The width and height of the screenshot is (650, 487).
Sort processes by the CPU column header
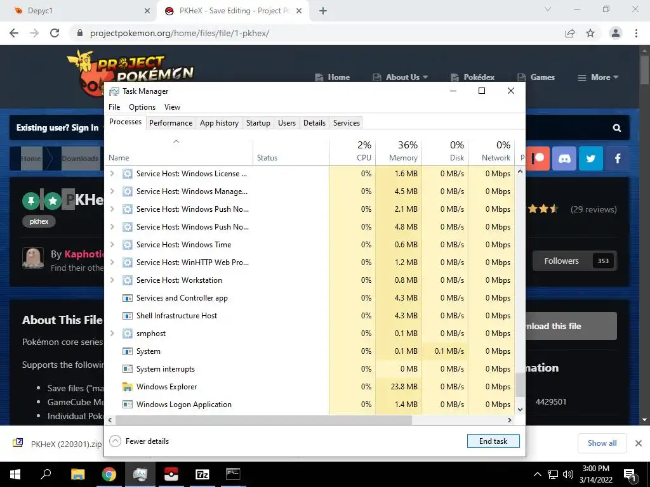(x=353, y=151)
